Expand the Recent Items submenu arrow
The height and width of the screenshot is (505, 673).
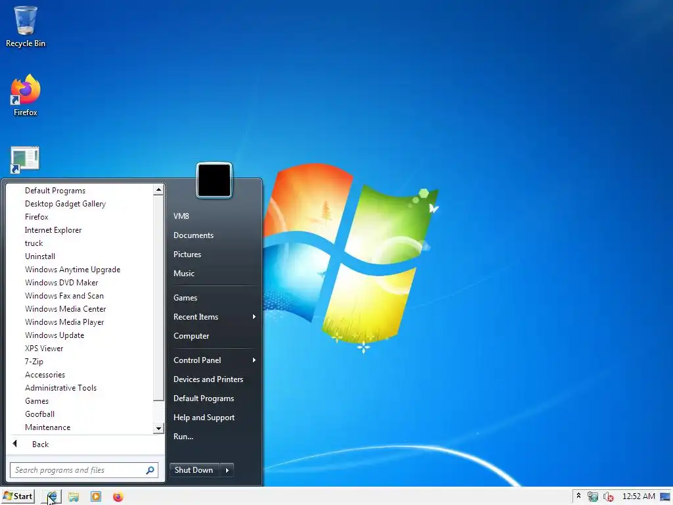[254, 317]
